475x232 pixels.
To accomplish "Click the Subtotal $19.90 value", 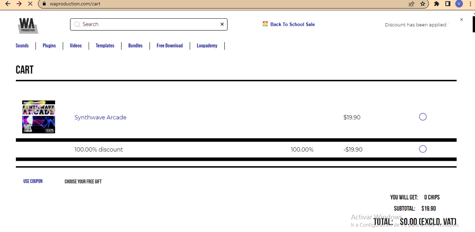I will (x=428, y=209).
